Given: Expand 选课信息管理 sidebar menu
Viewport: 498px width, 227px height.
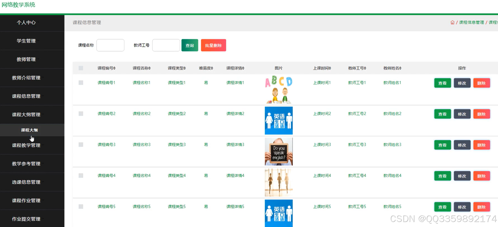Looking at the screenshot, I should 32,182.
